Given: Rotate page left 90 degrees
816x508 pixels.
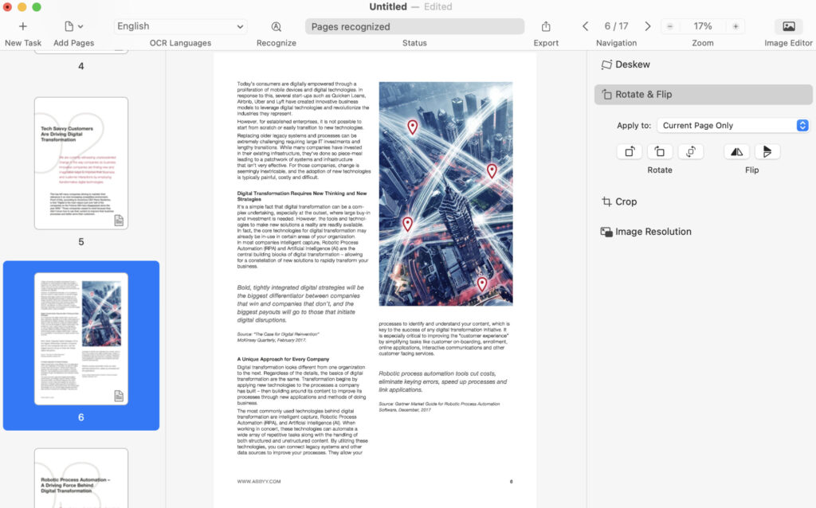Looking at the screenshot, I should pyautogui.click(x=660, y=151).
